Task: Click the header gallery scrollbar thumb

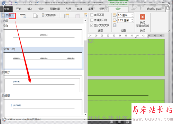Action: coord(85,31)
